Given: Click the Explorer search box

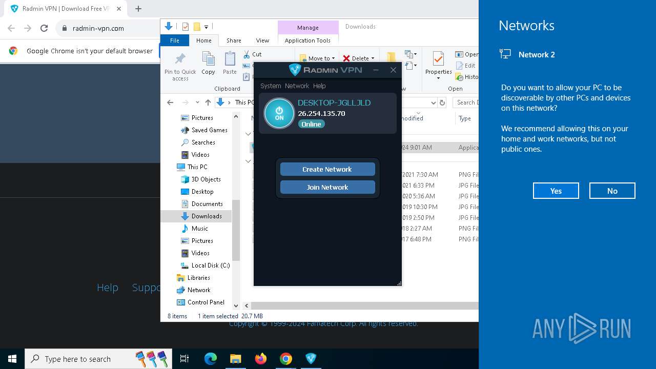Looking at the screenshot, I should tap(465, 102).
